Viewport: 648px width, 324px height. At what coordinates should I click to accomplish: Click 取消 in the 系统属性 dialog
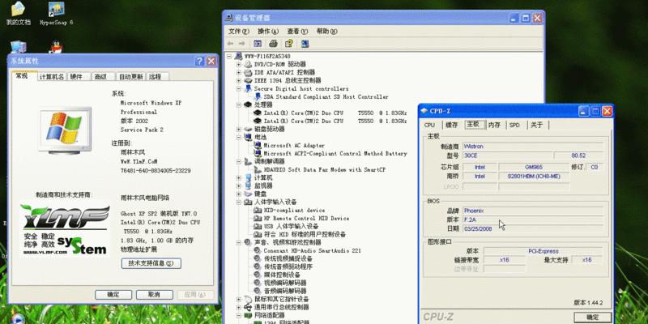[155, 295]
